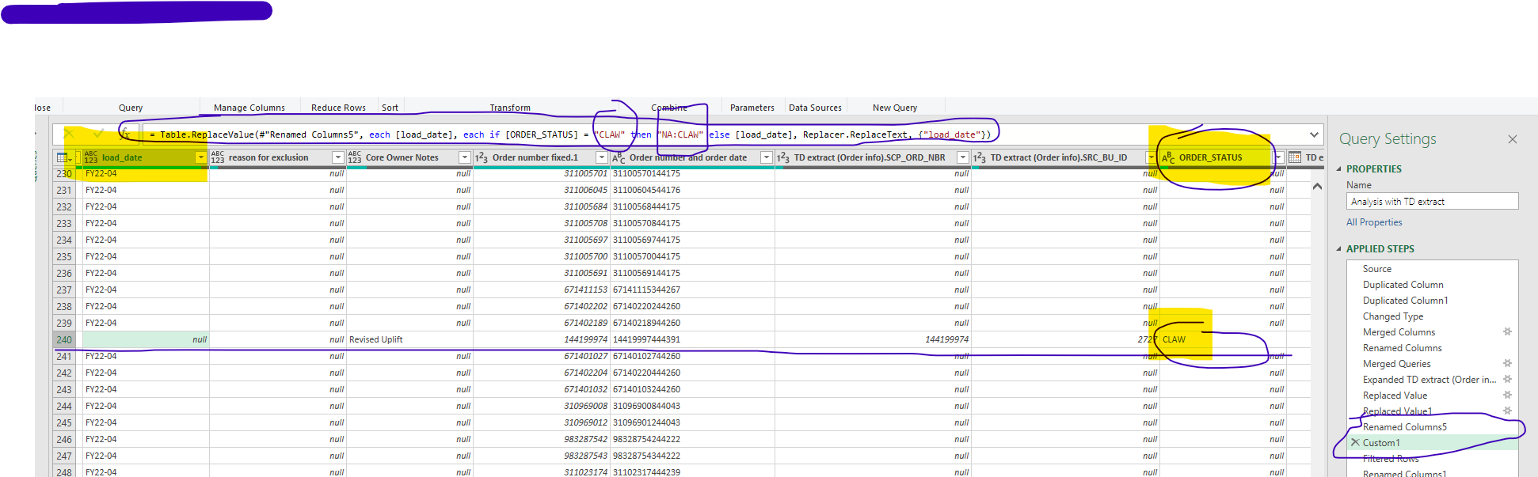Cancel the formula edit with the X icon
Screen dimensions: 1538x477
coord(69,134)
